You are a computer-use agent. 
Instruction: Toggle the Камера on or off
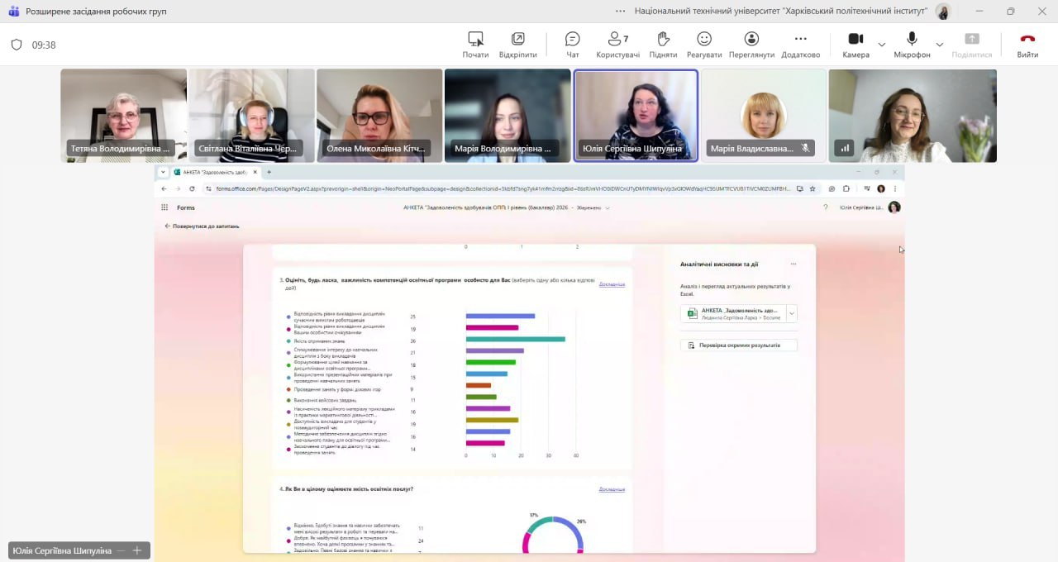pyautogui.click(x=855, y=45)
